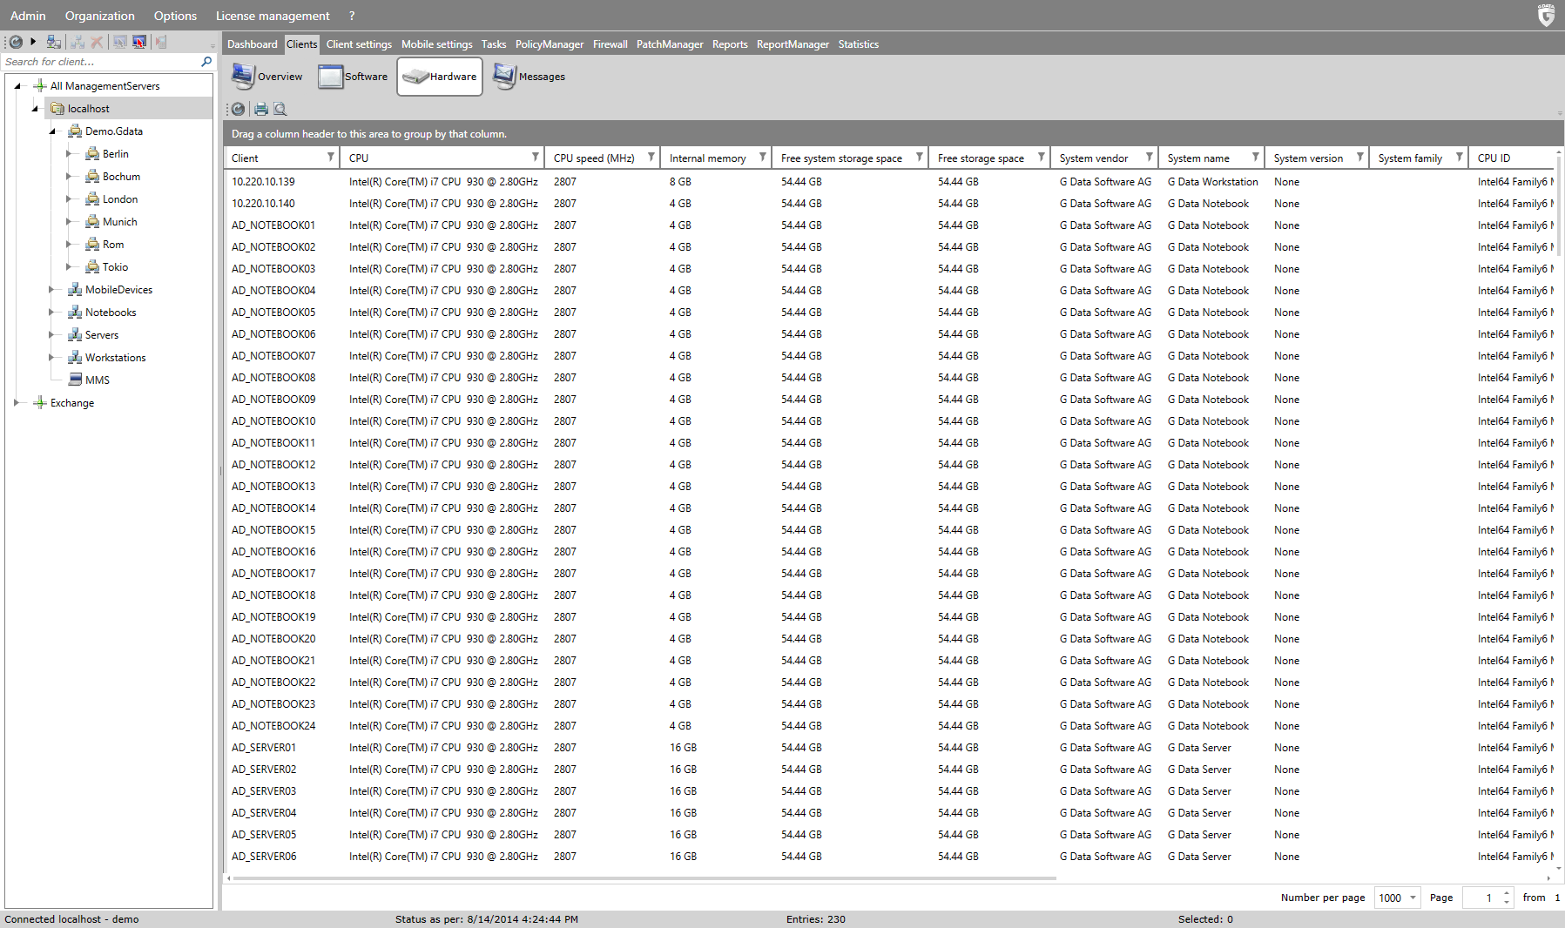This screenshot has height=928, width=1565.
Task: Expand the Exchange node
Action: tap(17, 403)
